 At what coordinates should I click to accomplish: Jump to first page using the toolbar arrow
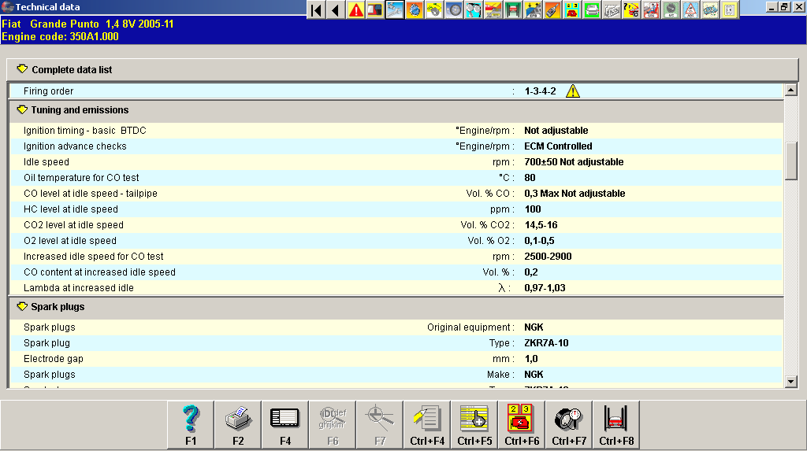pos(316,9)
